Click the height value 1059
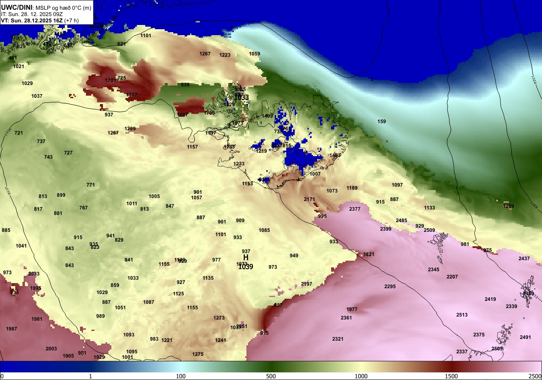Screen dimensions: 542x380 [254, 54]
